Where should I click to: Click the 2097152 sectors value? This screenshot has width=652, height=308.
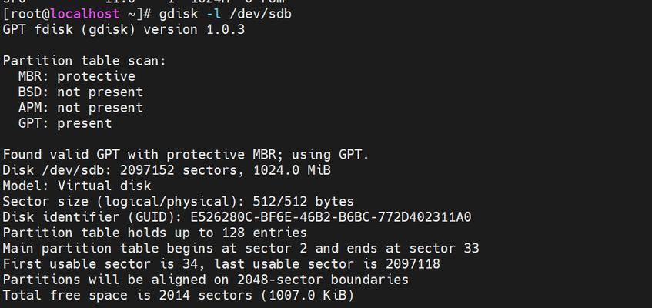[179, 170]
